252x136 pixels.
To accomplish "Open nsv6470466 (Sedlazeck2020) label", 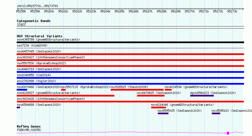I will tap(39, 87).
